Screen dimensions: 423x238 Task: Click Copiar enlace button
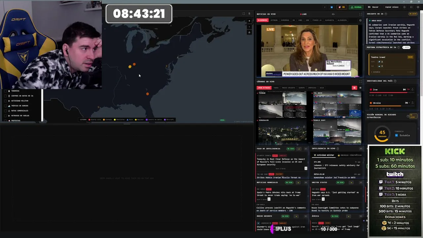(x=392, y=7)
